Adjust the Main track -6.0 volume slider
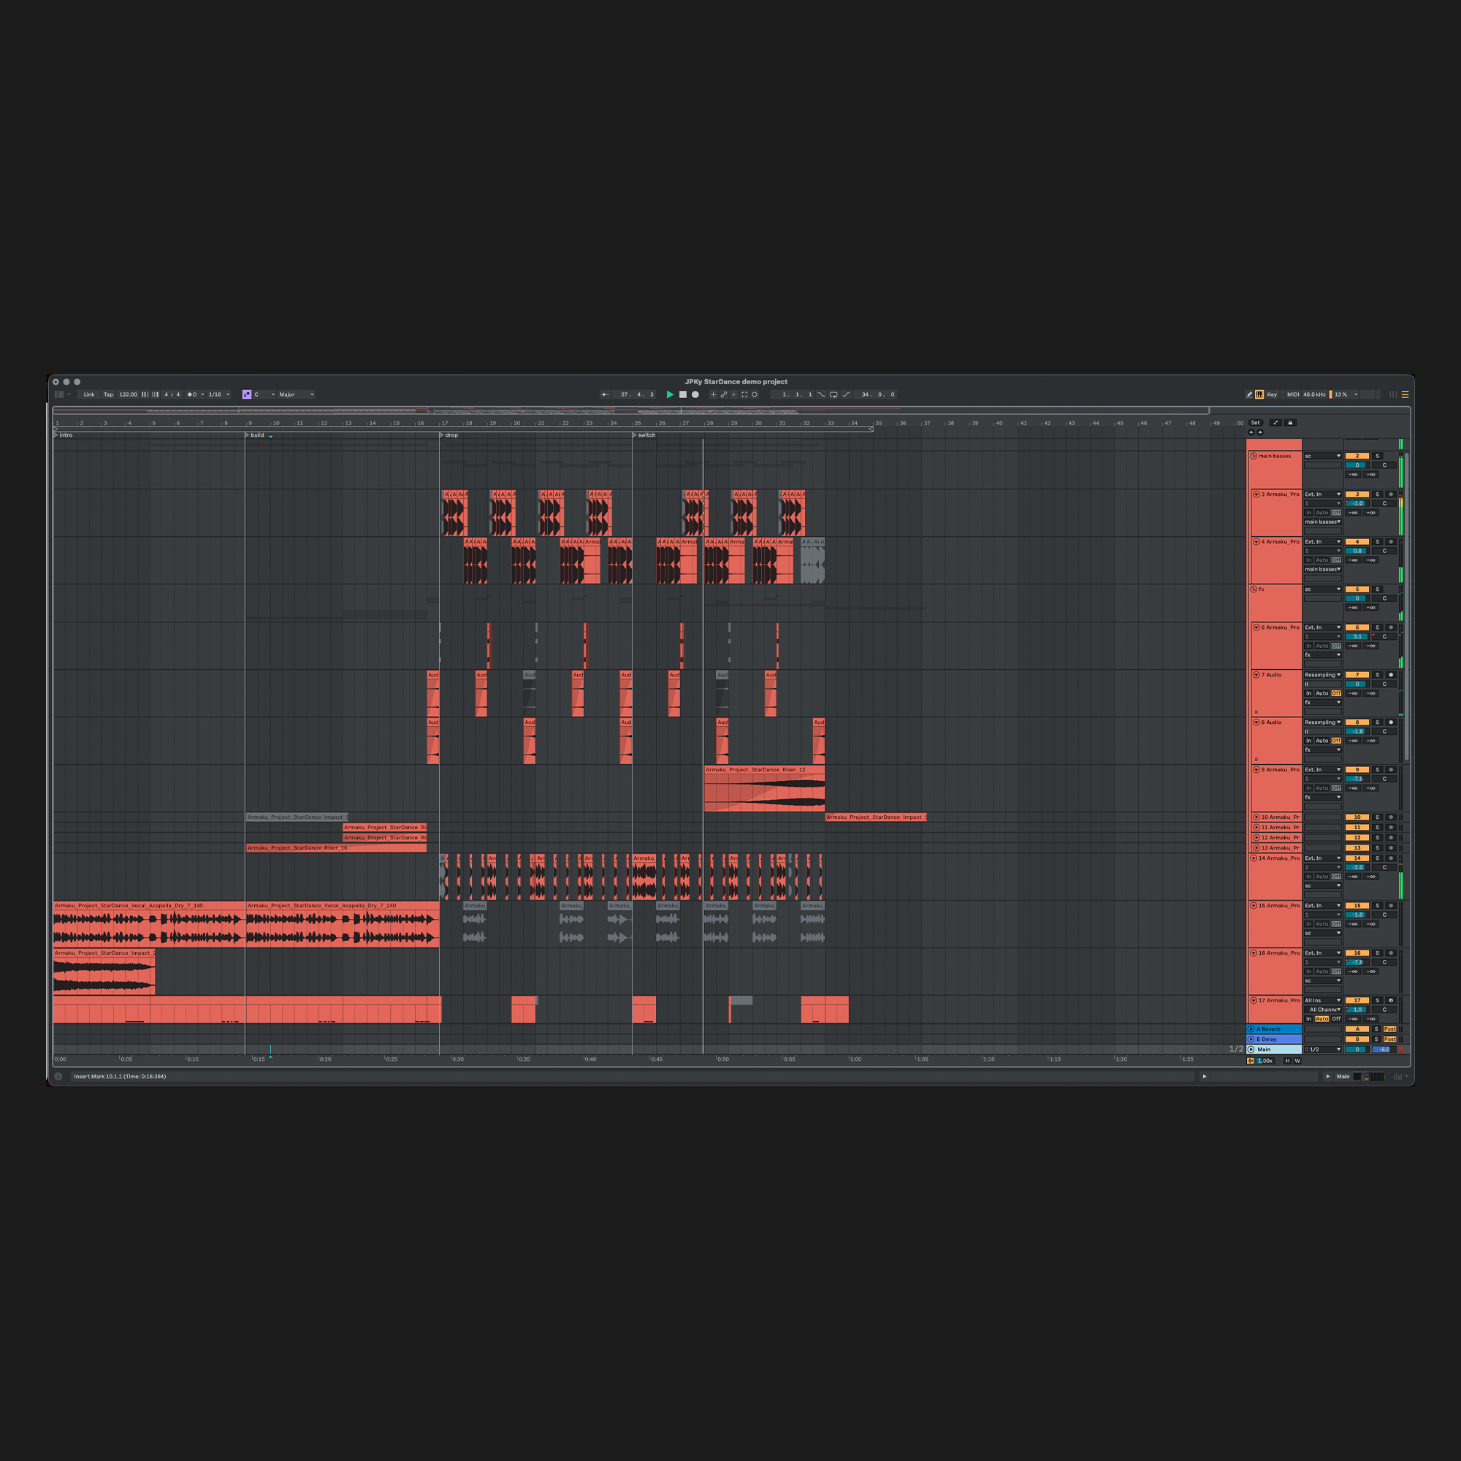 pos(1383,1050)
